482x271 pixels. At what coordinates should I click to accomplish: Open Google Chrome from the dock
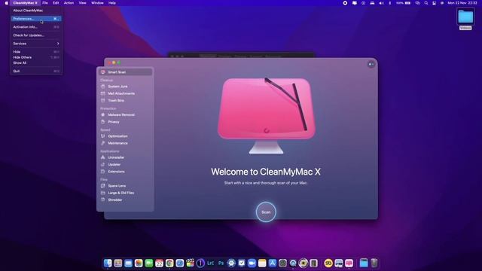coord(169,263)
